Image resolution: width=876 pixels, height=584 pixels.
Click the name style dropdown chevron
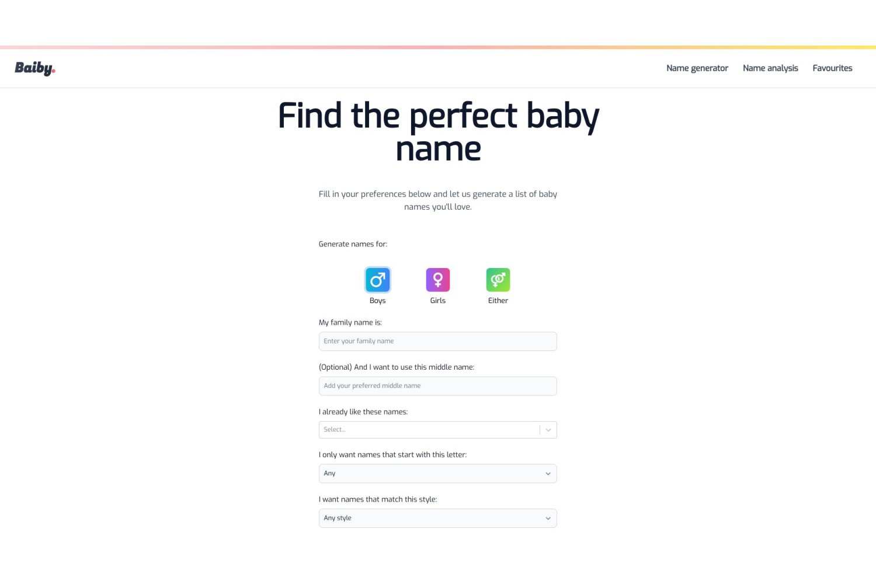click(548, 519)
